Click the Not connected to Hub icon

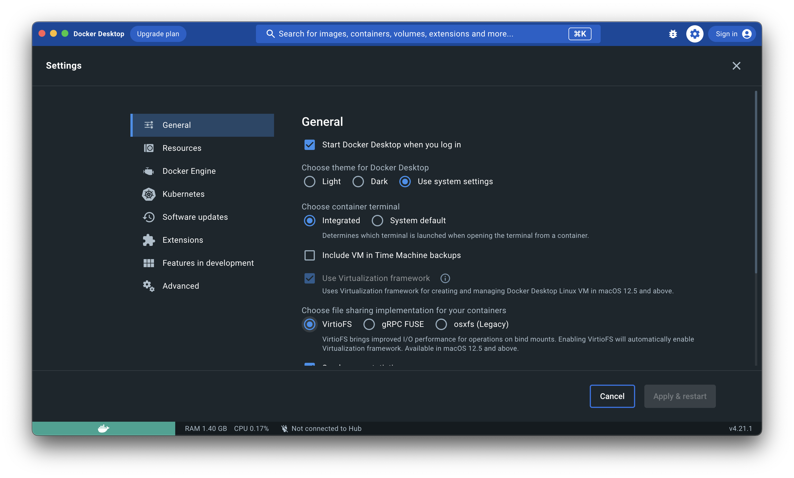[x=285, y=428]
